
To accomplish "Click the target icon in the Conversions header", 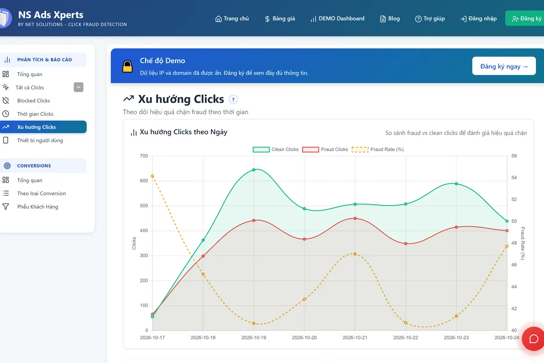I will [7, 166].
